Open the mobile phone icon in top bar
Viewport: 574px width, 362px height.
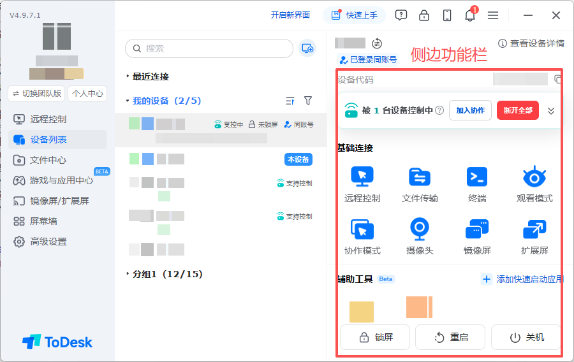[447, 15]
